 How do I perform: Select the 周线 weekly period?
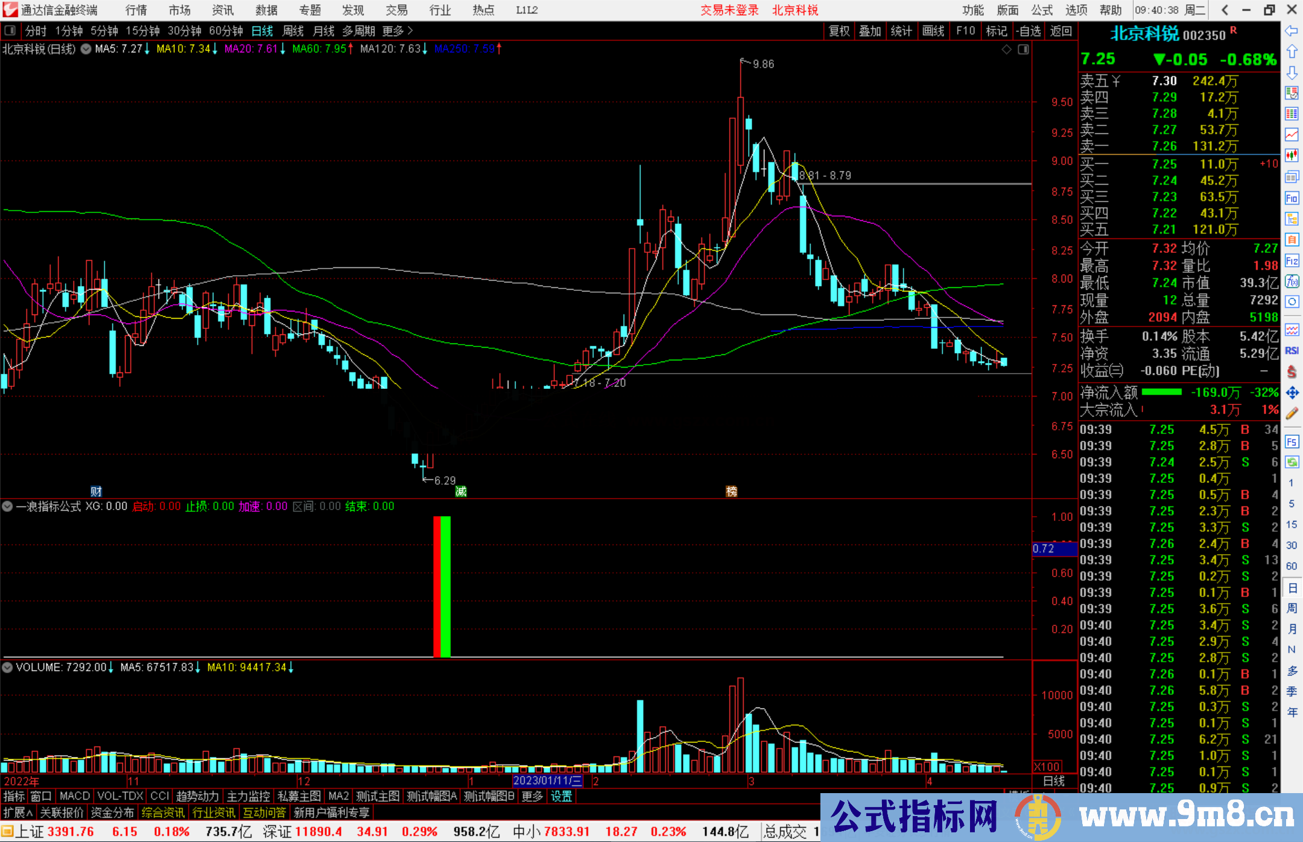coord(293,31)
